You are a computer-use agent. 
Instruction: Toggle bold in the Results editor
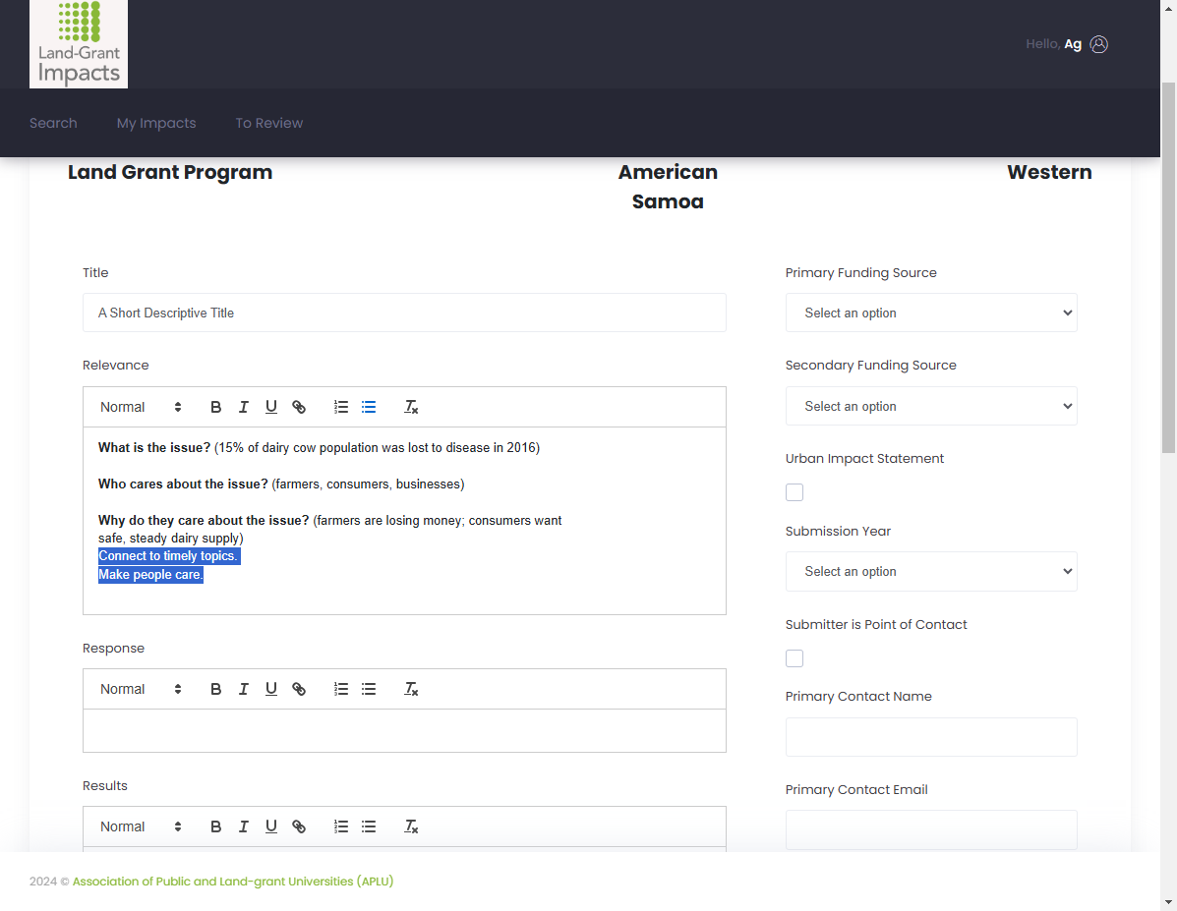point(215,826)
